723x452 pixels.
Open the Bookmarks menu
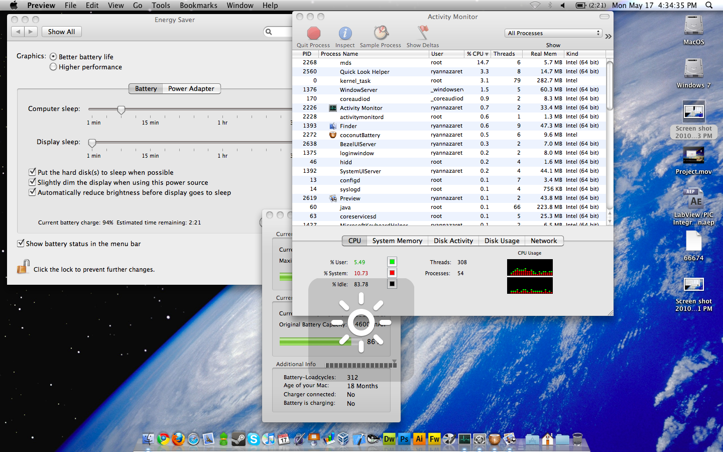[x=198, y=5]
